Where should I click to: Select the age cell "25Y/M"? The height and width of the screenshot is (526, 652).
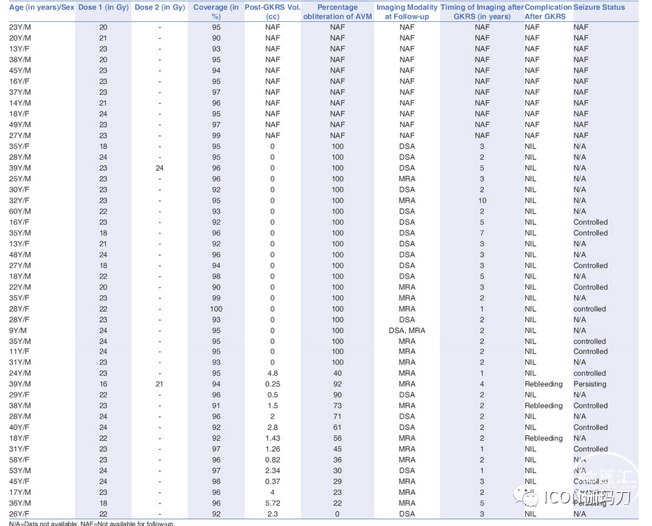[20, 179]
